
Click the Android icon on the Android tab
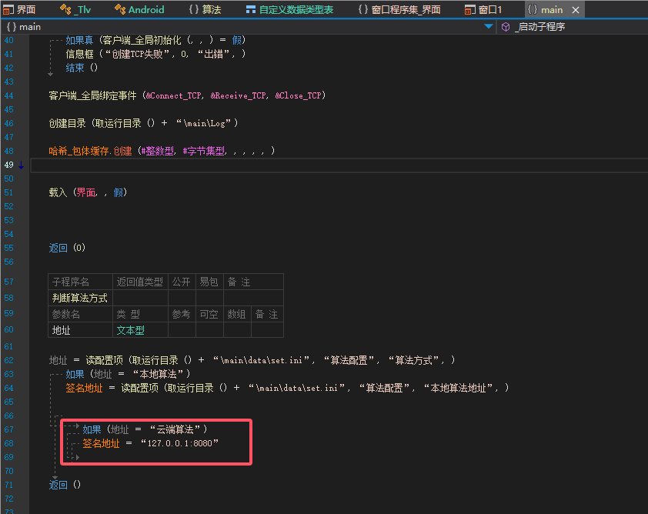click(x=120, y=9)
